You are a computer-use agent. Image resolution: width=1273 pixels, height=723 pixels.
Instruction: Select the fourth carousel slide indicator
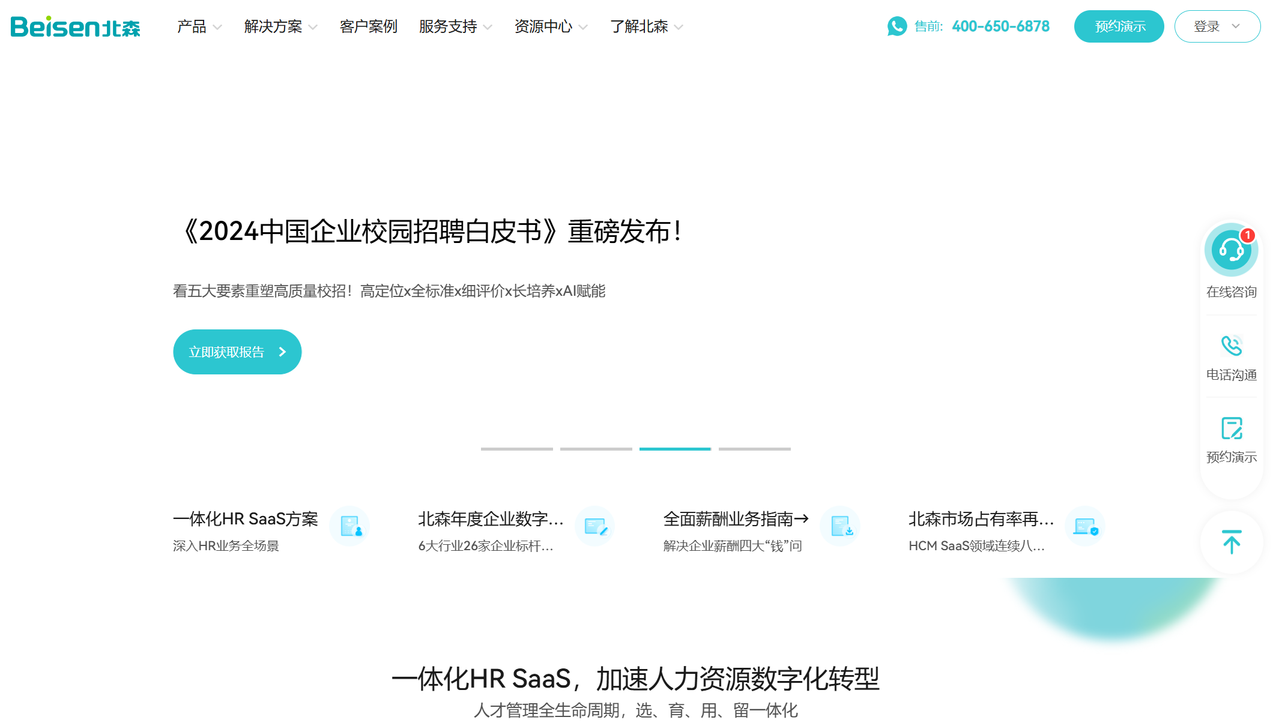pyautogui.click(x=755, y=449)
